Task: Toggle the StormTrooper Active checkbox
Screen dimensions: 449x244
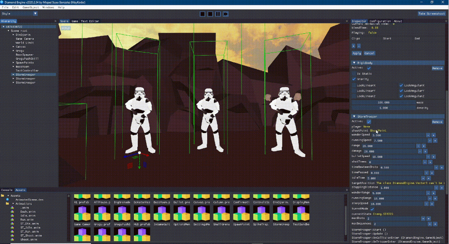Action: pos(369,122)
